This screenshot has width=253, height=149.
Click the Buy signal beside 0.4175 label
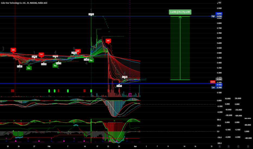pyautogui.click(x=55, y=65)
